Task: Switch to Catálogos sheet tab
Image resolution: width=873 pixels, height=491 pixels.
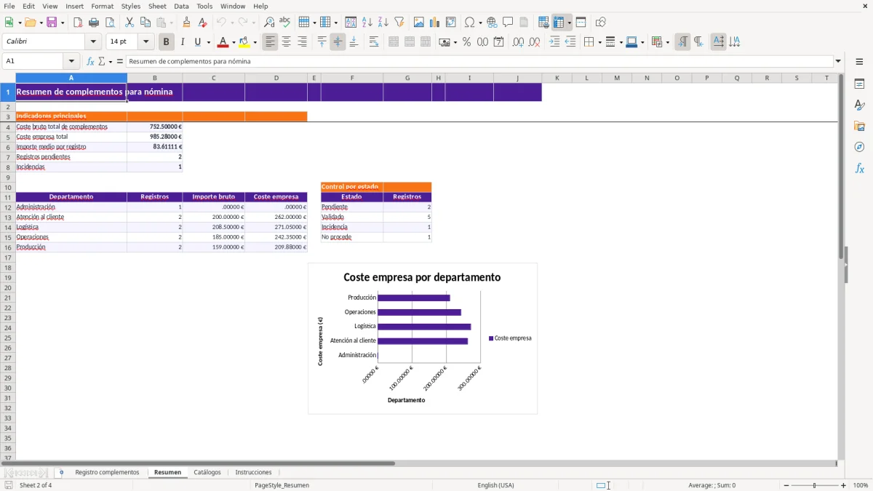Action: pos(207,472)
